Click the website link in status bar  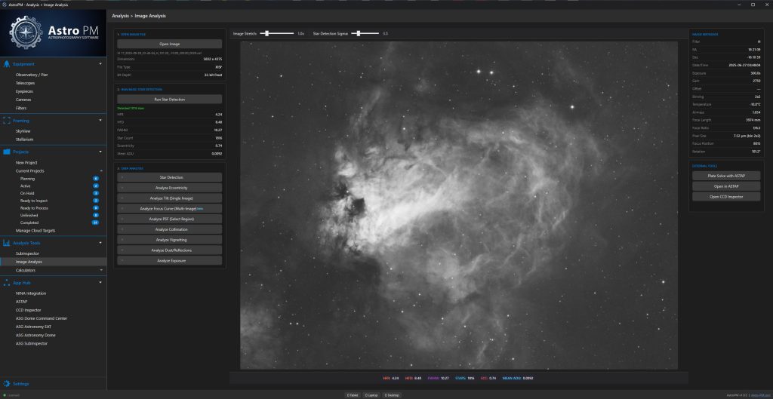[761, 395]
